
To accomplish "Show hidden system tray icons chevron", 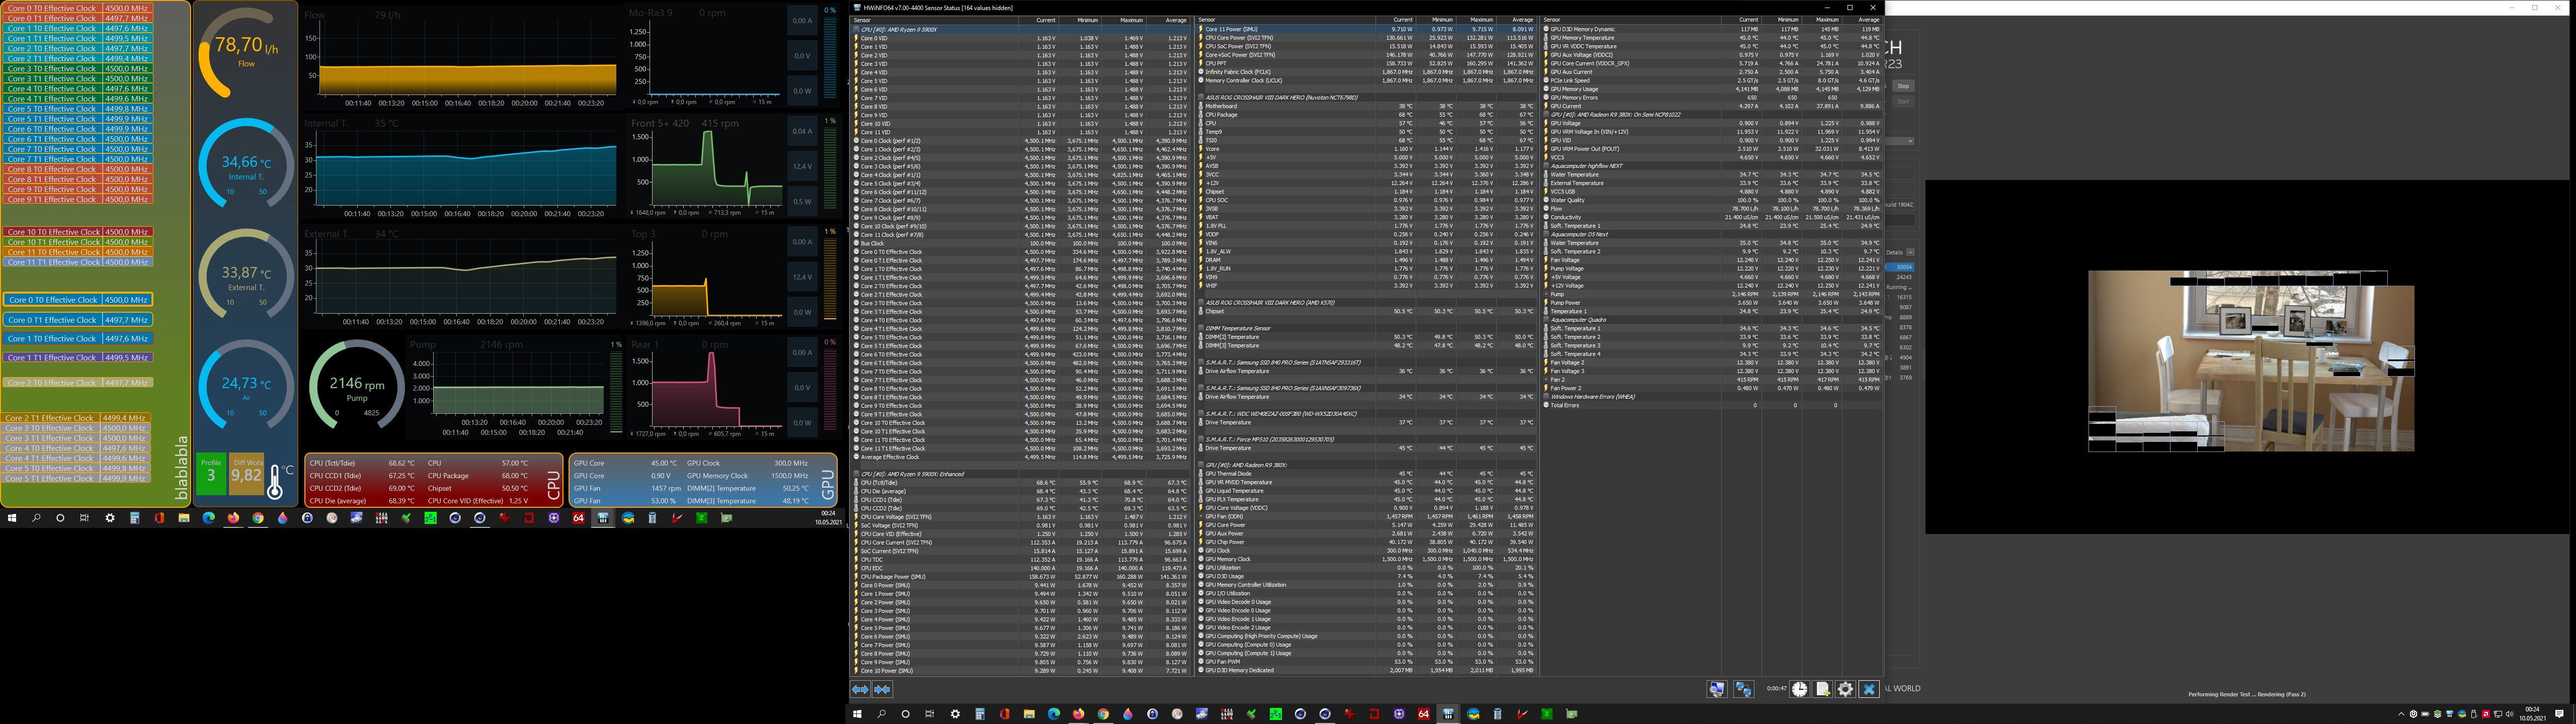I will (x=2401, y=714).
